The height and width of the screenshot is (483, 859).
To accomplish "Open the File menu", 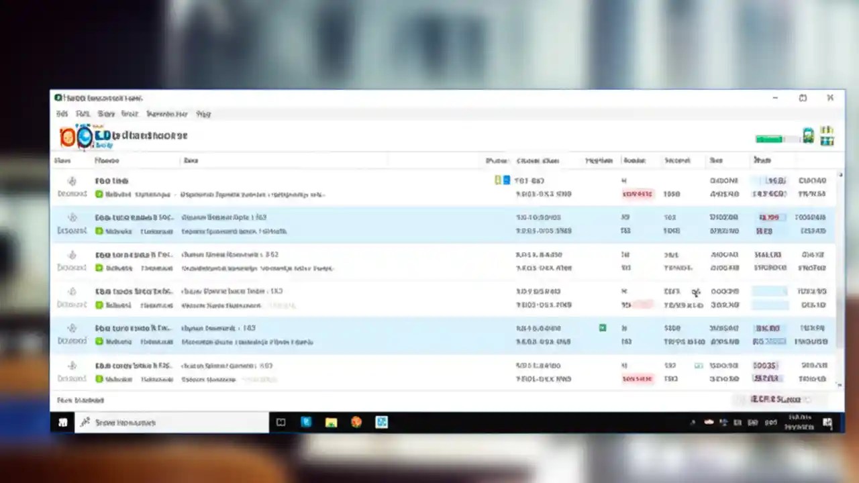I will [62, 113].
